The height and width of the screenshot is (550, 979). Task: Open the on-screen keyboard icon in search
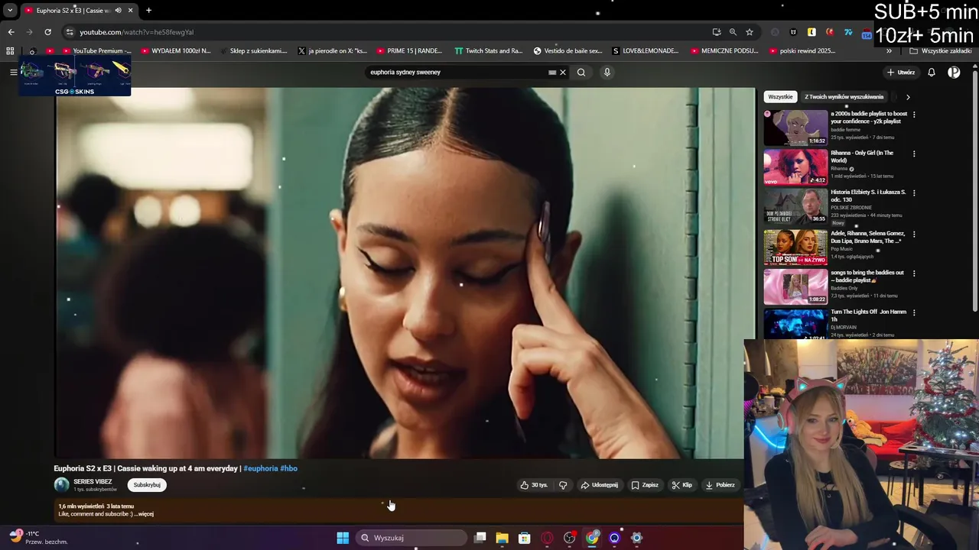(x=552, y=72)
